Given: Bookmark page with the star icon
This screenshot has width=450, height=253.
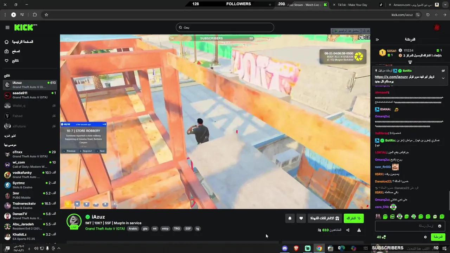Looking at the screenshot, I should tap(46, 15).
